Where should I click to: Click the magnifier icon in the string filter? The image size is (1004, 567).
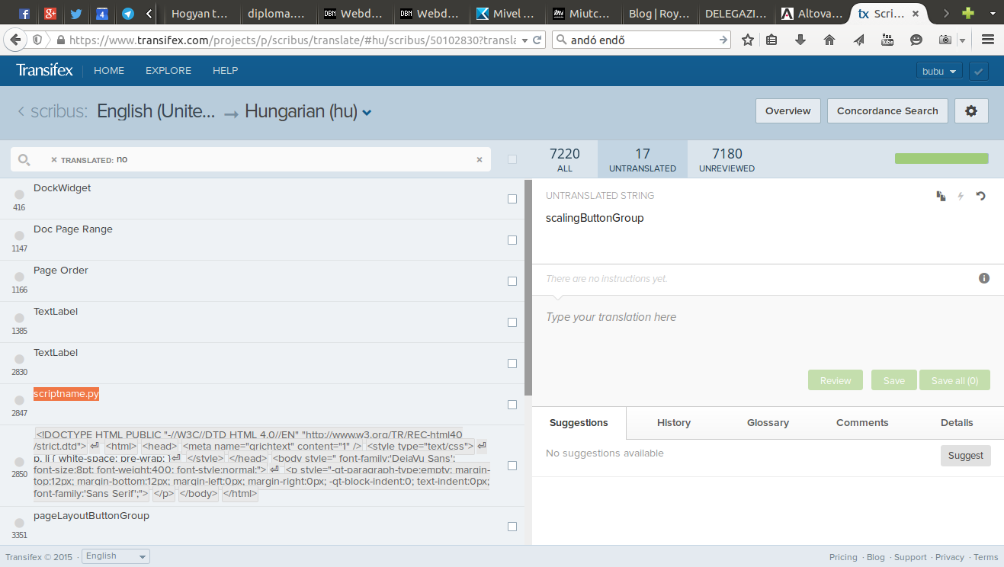click(x=24, y=160)
